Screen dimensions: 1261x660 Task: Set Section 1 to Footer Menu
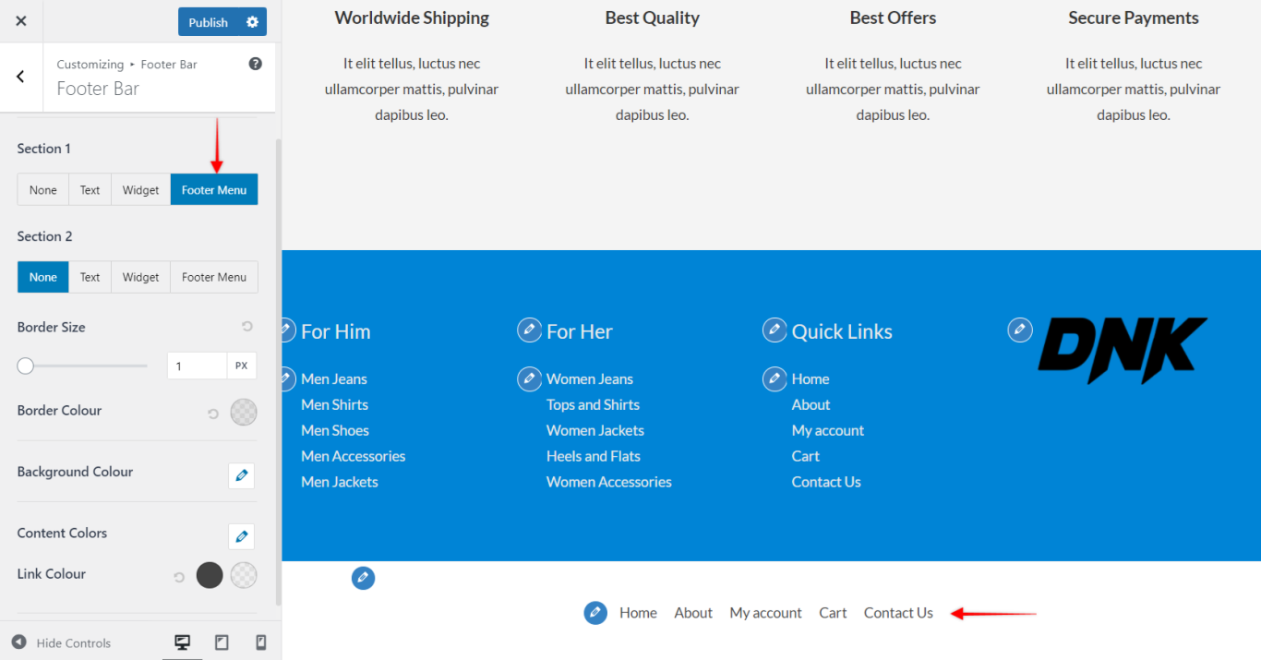pos(214,190)
